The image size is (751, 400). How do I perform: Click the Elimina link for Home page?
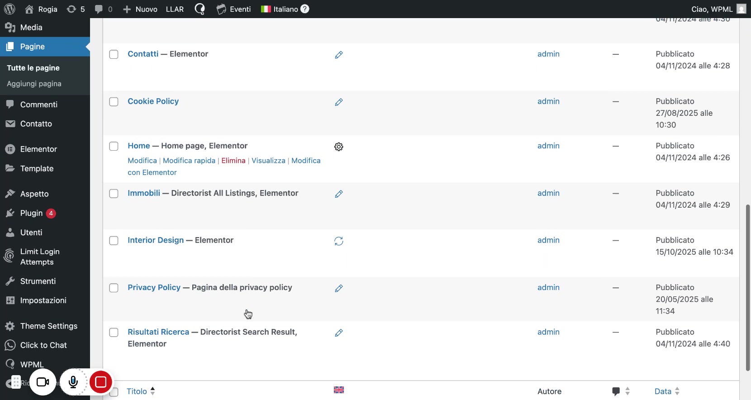[233, 161]
